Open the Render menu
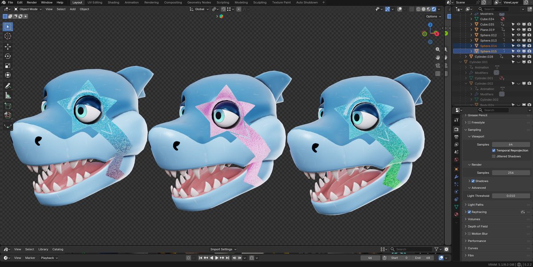 (32, 2)
